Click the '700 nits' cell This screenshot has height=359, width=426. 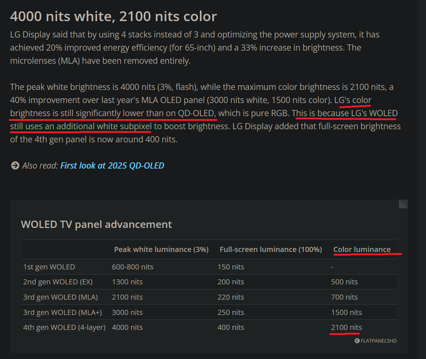click(344, 297)
